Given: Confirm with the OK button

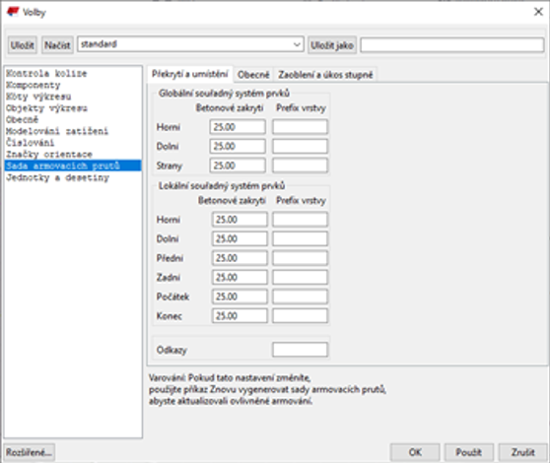Looking at the screenshot, I should pos(415,452).
